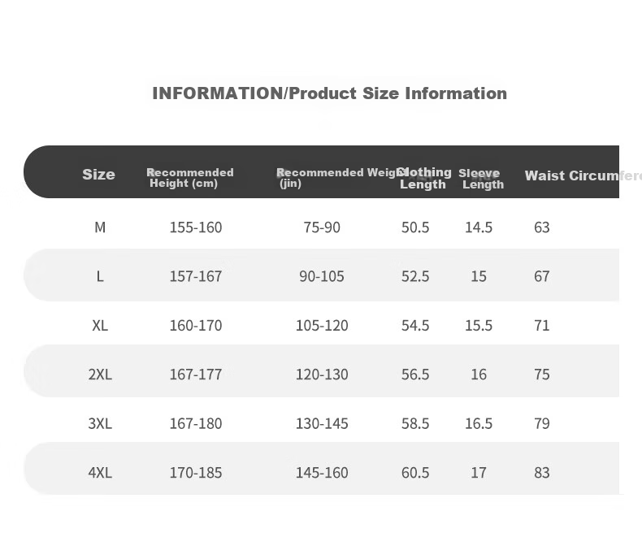Click the Size column header
The width and height of the screenshot is (642, 550).
pos(98,175)
